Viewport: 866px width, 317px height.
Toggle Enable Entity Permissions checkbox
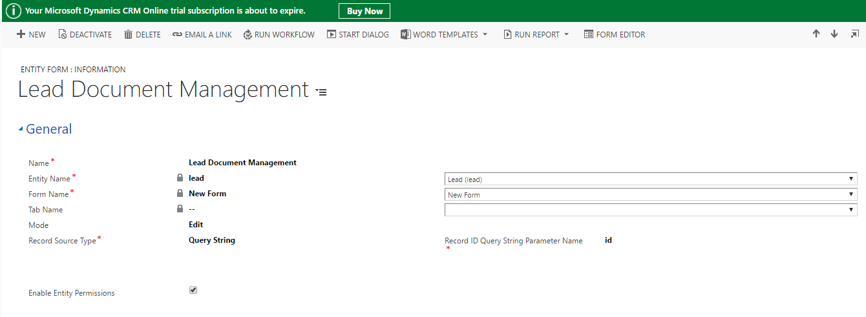[193, 290]
